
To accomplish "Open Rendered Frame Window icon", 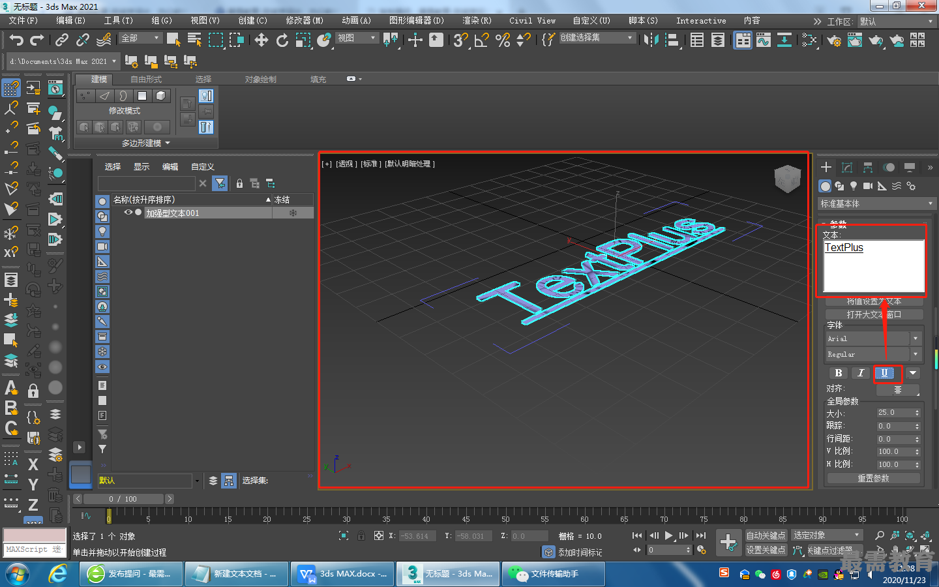I will coord(855,40).
